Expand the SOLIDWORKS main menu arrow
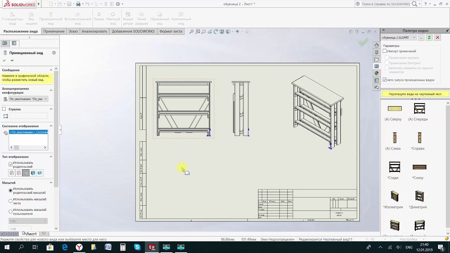The image size is (450, 253). click(x=39, y=4)
